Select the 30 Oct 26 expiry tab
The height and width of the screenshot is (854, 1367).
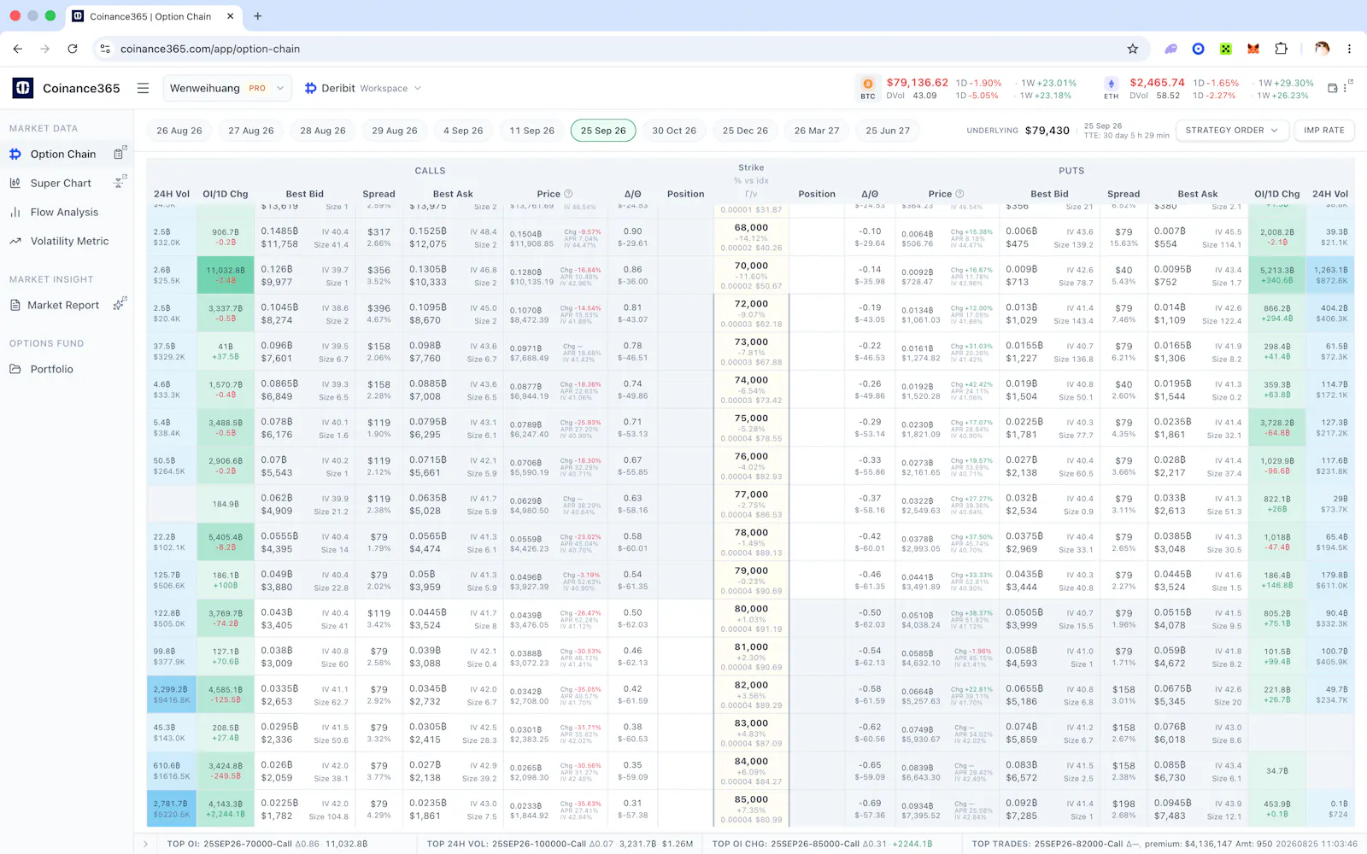click(674, 131)
